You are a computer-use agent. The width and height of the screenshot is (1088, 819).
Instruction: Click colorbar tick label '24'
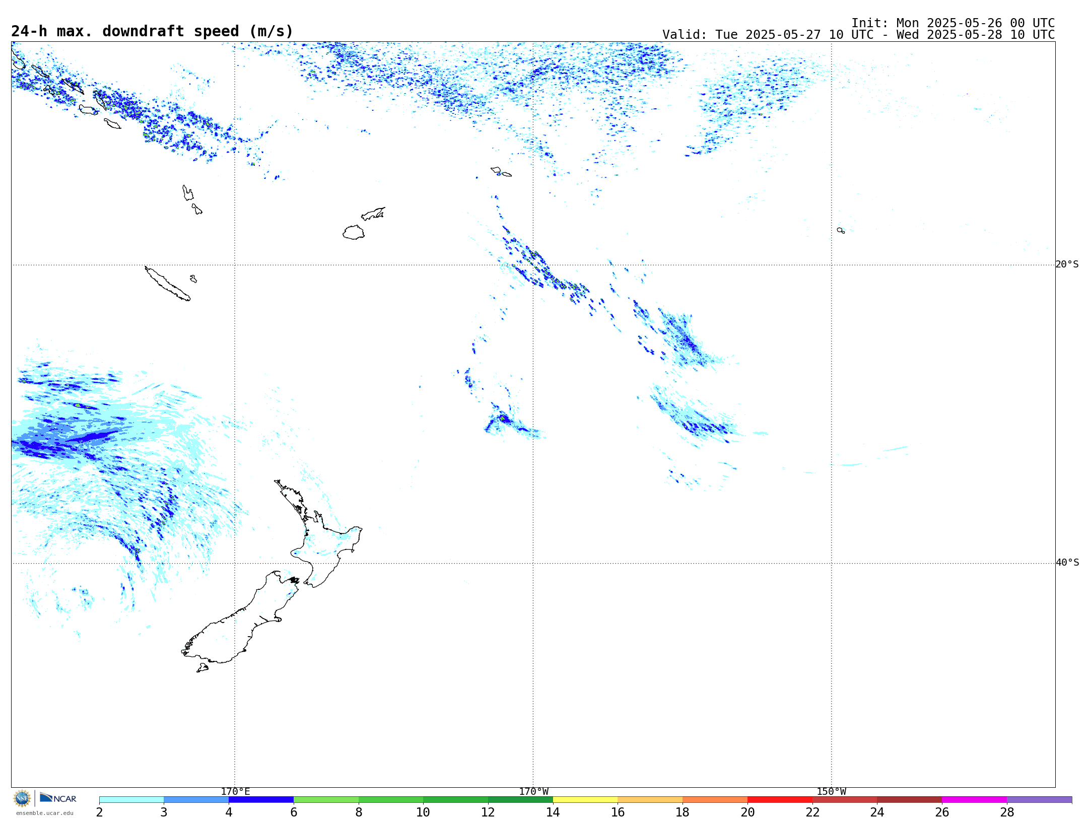(877, 812)
